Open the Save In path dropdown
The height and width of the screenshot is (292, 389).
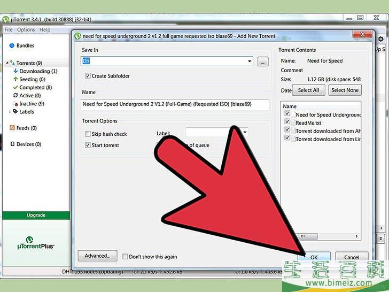[250, 62]
